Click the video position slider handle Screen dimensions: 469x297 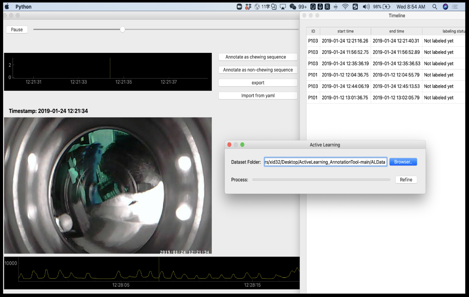pyautogui.click(x=122, y=29)
